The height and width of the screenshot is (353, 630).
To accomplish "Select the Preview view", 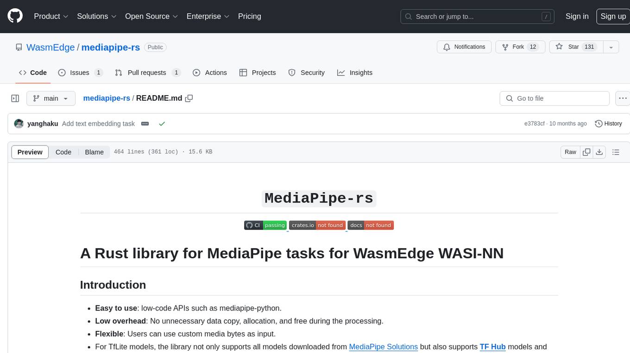I will [x=30, y=152].
